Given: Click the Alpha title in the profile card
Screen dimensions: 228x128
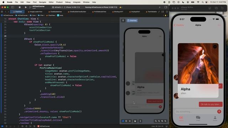Looking at the screenshot, I should (185, 89).
